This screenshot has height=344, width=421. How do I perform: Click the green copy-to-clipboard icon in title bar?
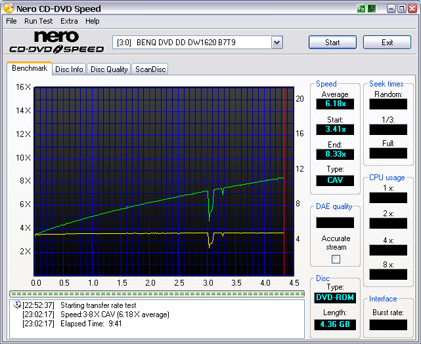(361, 9)
